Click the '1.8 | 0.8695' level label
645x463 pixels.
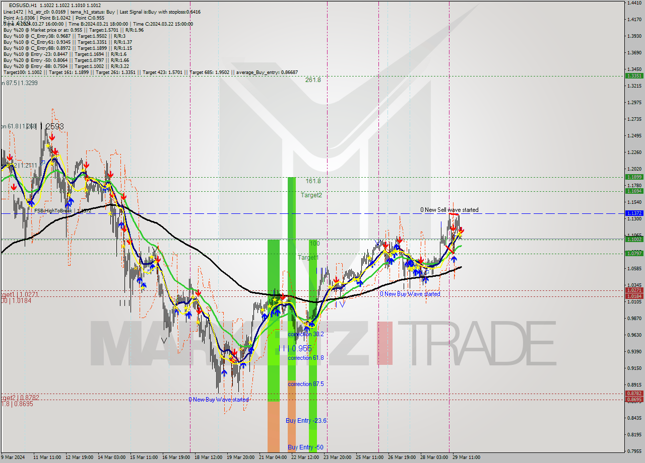tap(17, 404)
